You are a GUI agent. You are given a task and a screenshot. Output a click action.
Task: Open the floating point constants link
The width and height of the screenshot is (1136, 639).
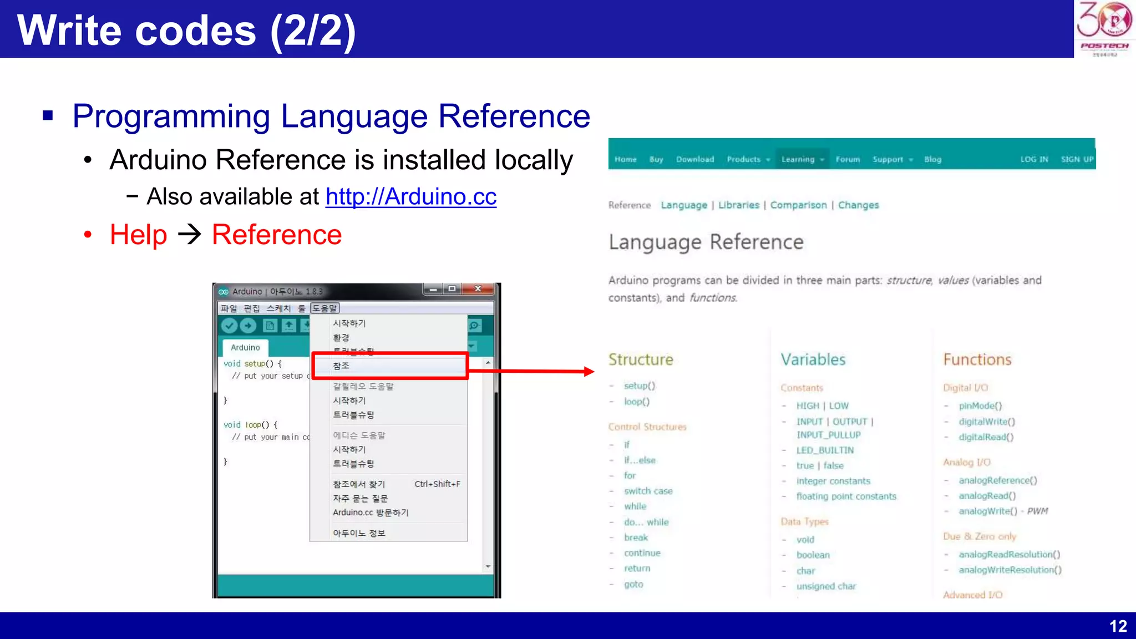point(846,496)
